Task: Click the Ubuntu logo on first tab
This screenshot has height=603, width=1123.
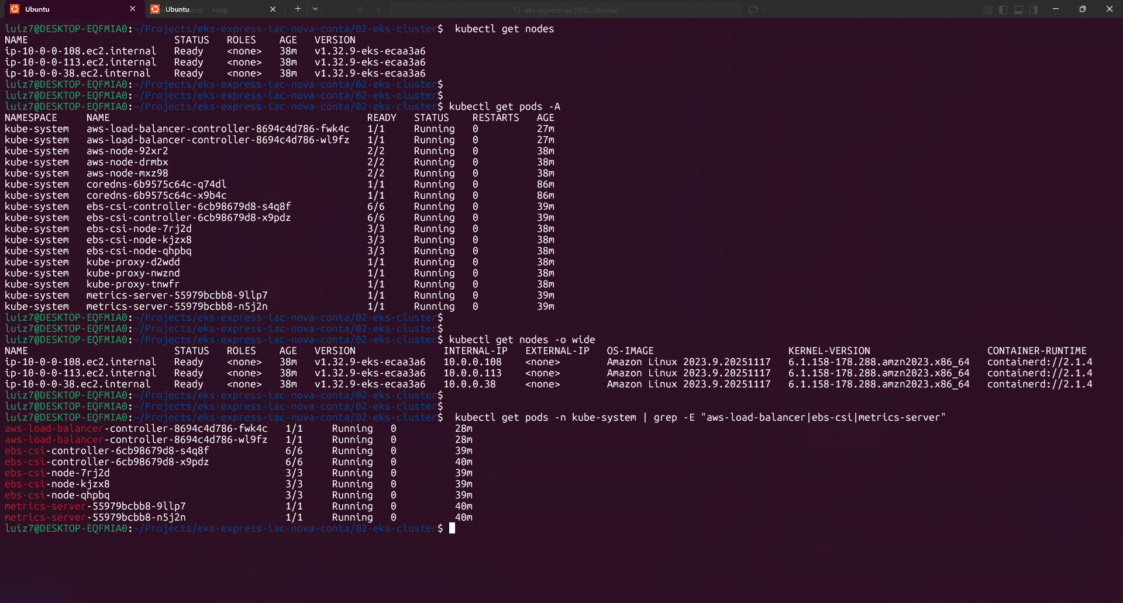Action: (x=15, y=9)
